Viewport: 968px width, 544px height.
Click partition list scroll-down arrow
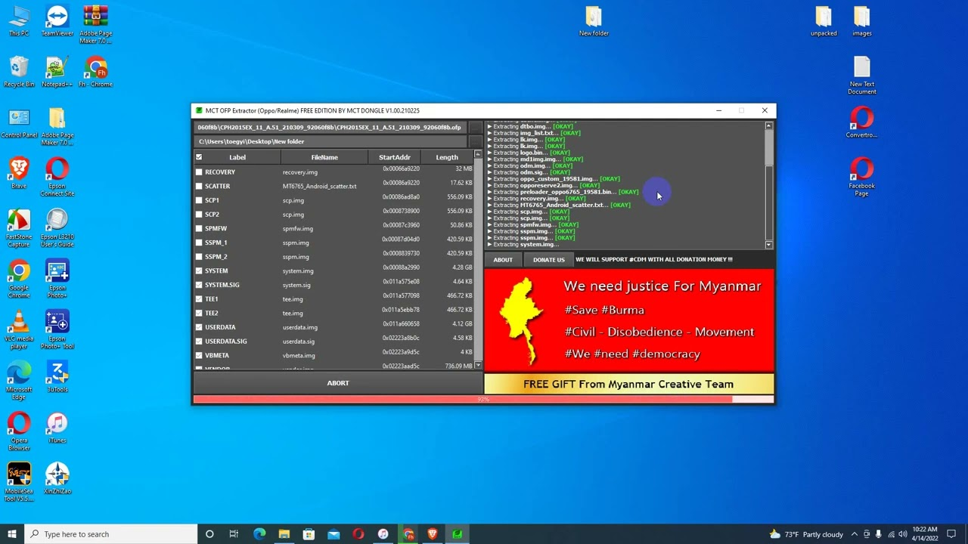coord(478,366)
